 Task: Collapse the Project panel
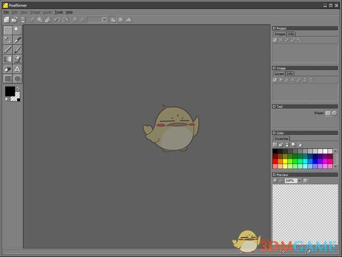tap(274, 28)
